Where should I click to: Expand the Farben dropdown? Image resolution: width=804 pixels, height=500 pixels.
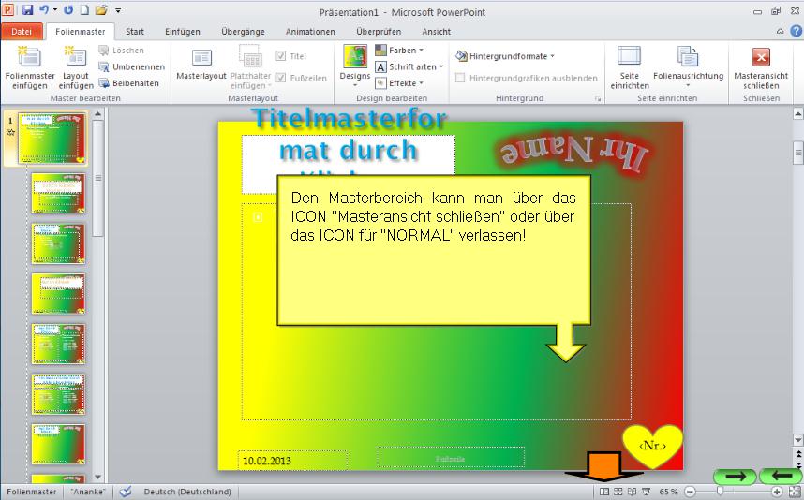[400, 51]
